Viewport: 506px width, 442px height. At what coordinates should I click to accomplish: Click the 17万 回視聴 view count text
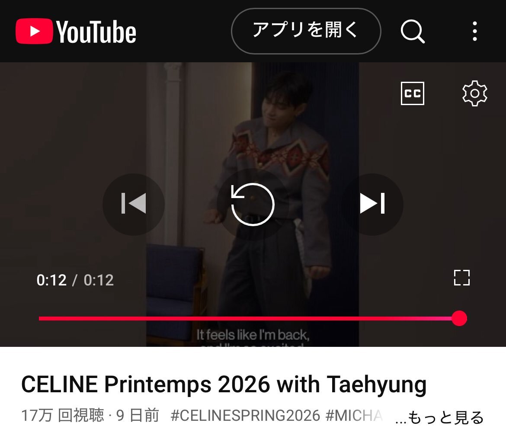coord(63,416)
